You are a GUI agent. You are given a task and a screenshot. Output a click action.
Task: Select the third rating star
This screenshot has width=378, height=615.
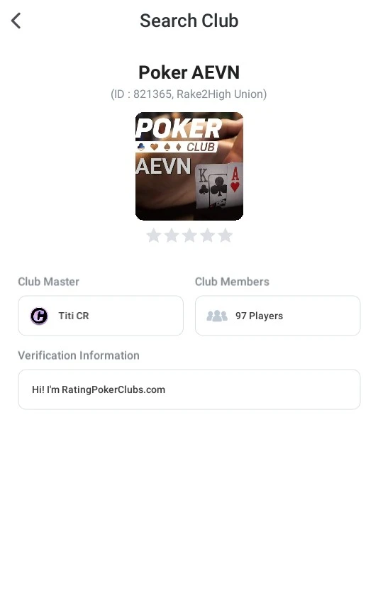point(189,236)
